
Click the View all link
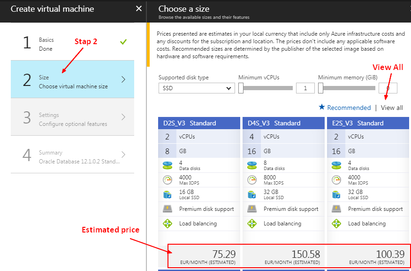pyautogui.click(x=392, y=108)
